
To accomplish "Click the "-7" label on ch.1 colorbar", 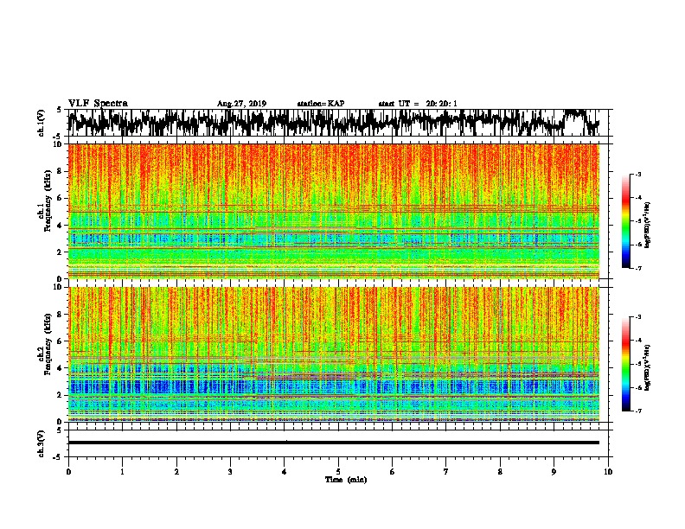I will point(637,268).
